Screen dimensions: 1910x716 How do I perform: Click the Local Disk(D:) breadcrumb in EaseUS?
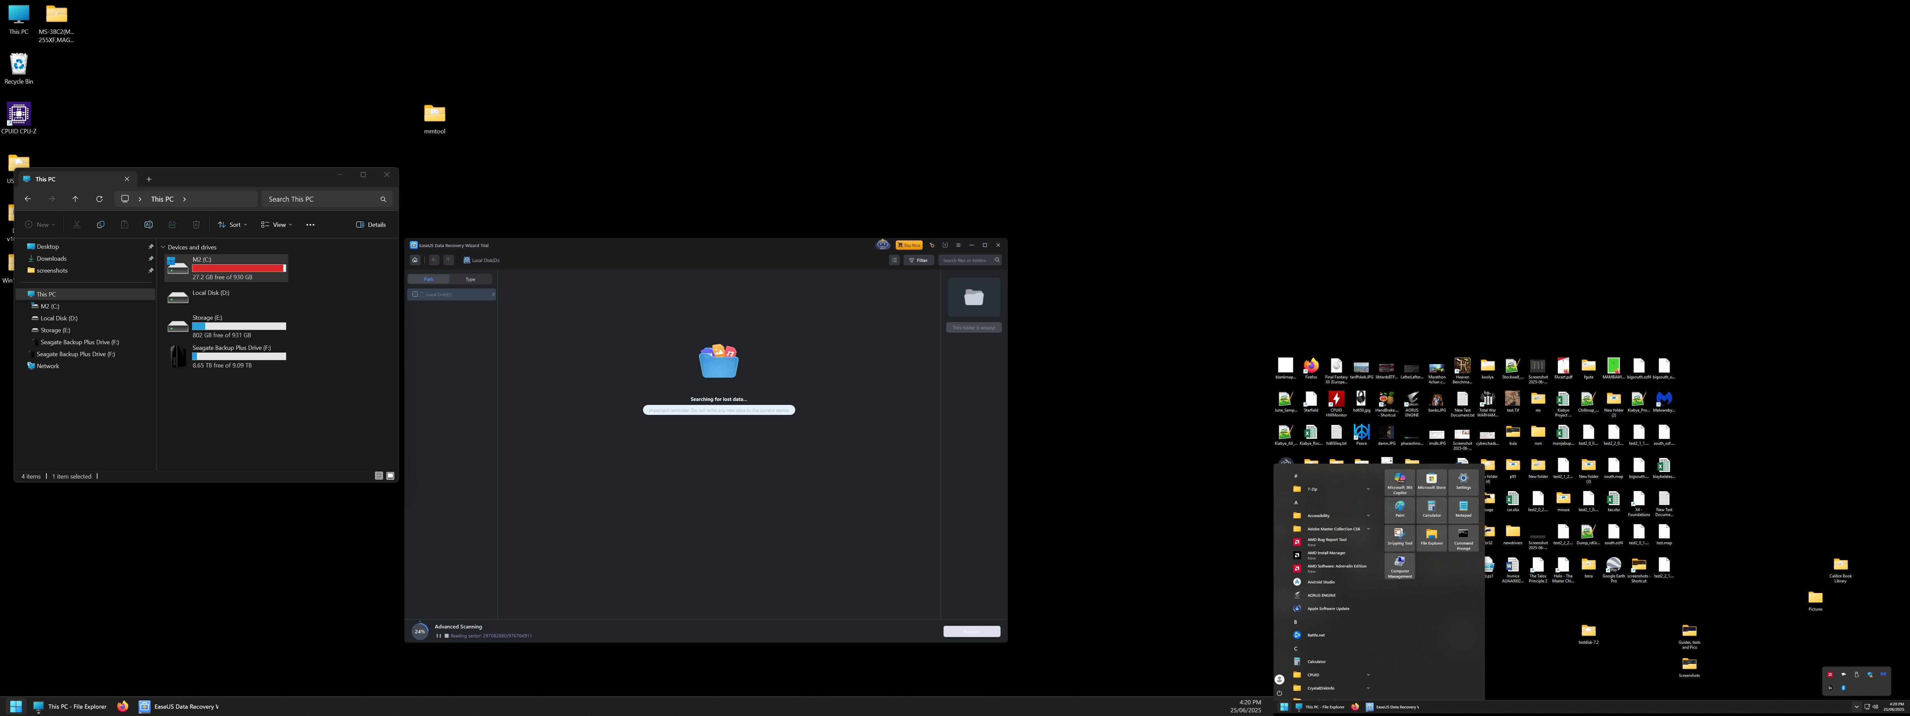point(482,260)
